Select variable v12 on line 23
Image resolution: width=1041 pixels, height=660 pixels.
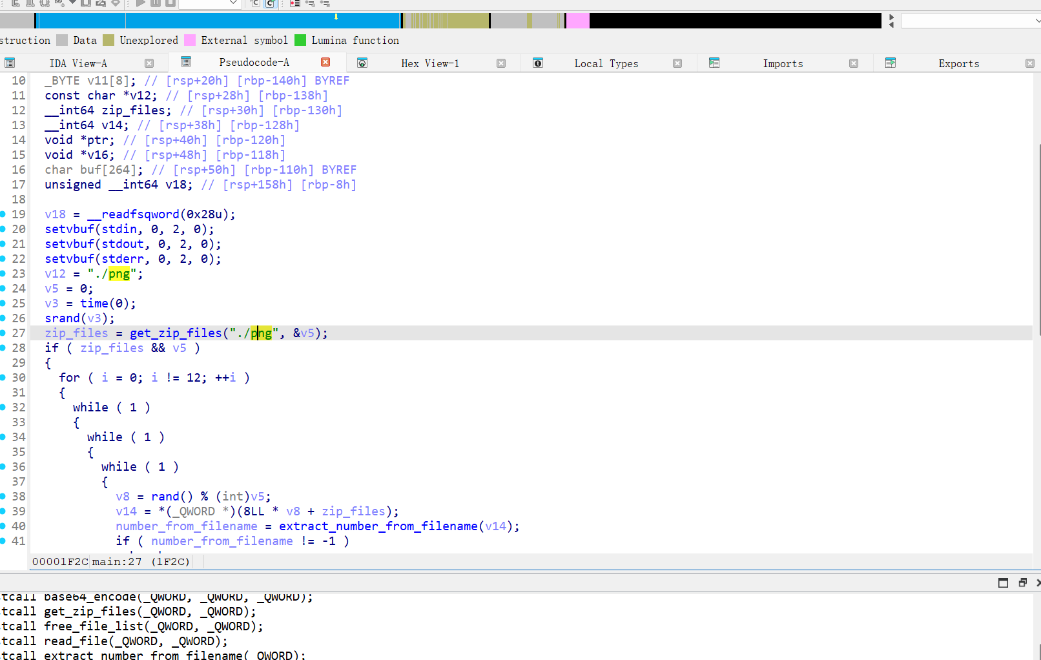coord(55,274)
